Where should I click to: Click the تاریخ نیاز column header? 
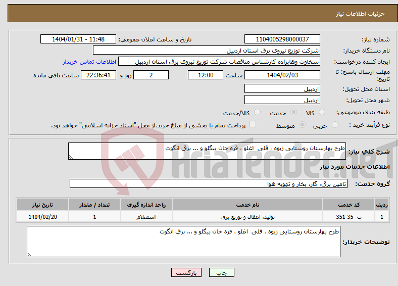(42, 205)
